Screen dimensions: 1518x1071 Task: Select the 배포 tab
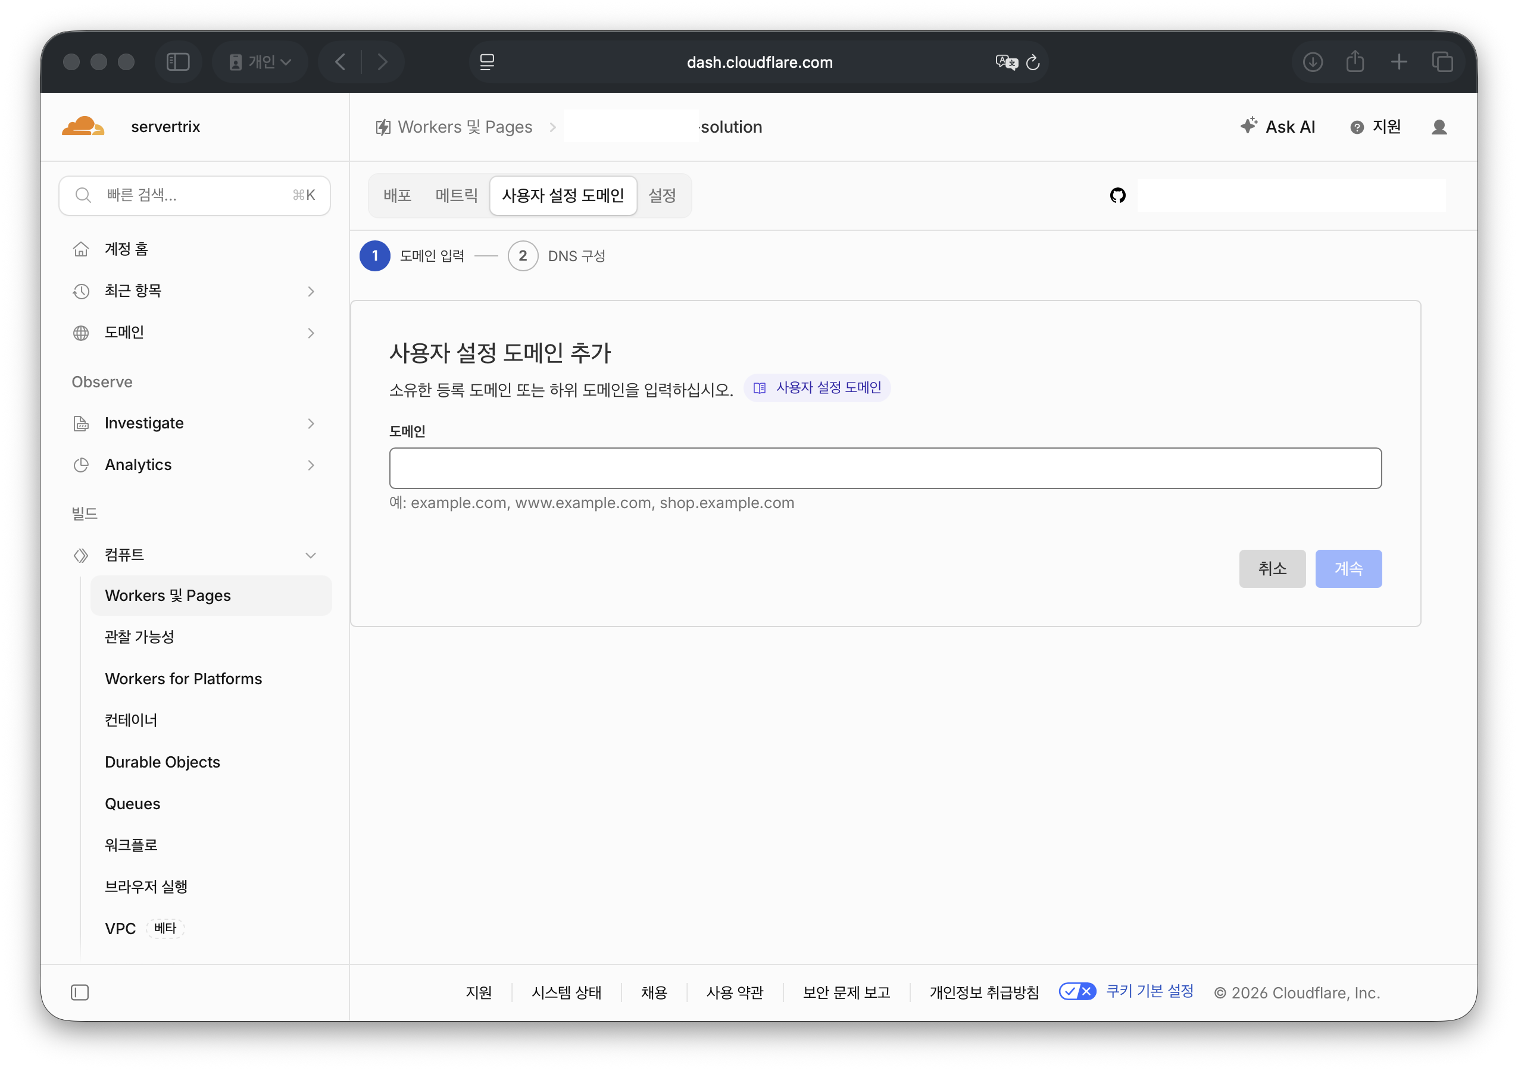click(x=397, y=196)
